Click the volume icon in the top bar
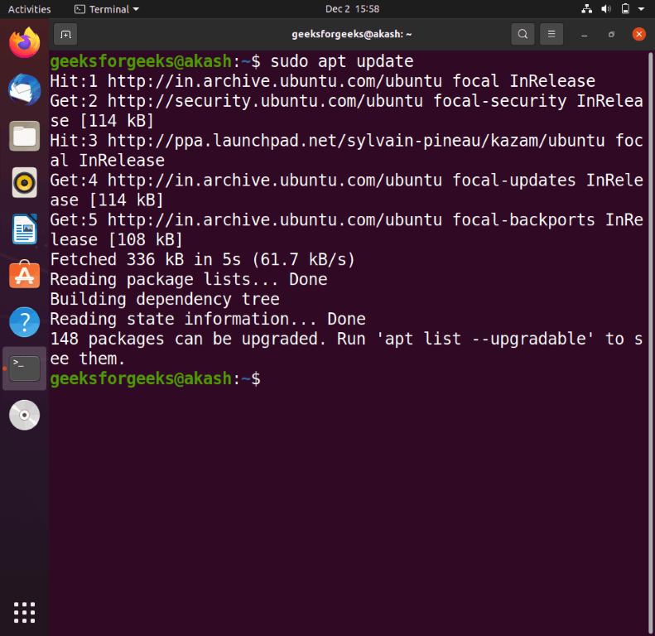655x636 pixels. (606, 9)
